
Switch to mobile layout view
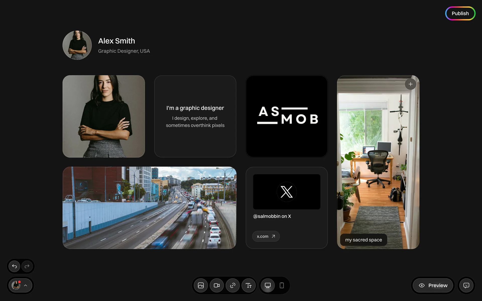click(282, 285)
